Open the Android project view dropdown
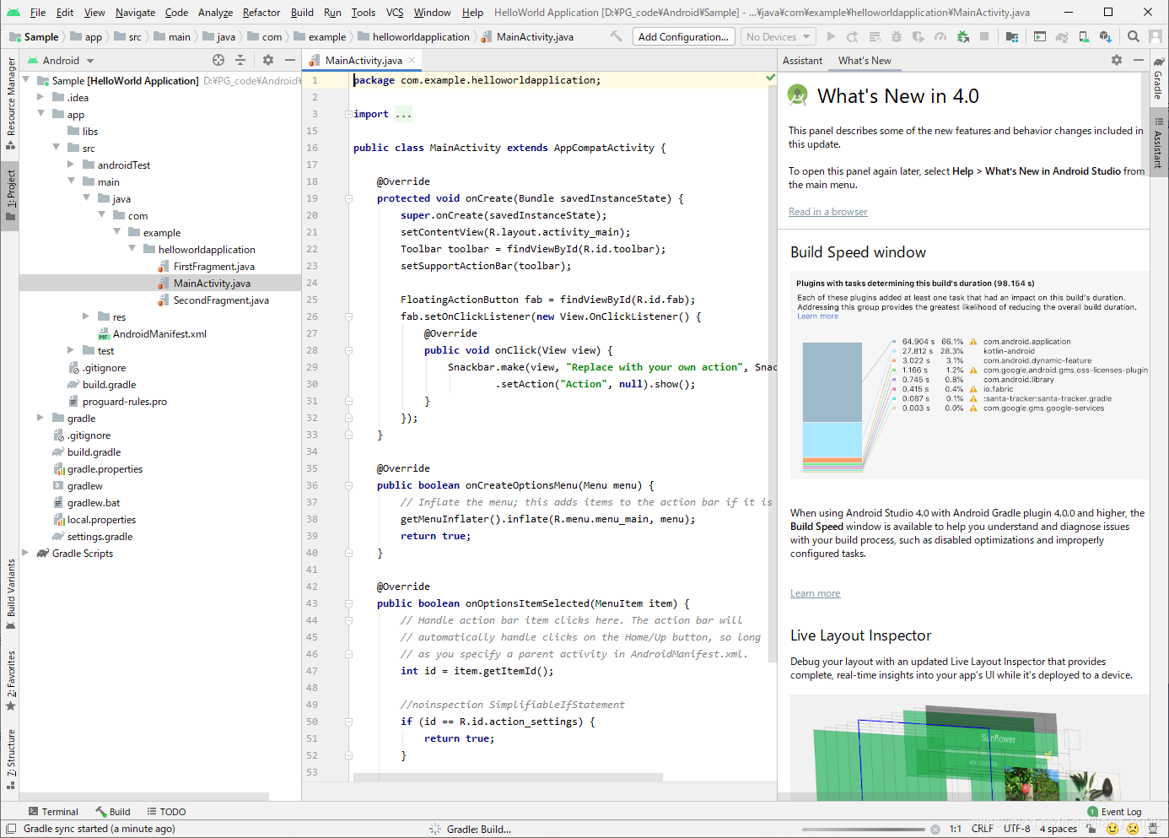This screenshot has width=1169, height=838. (61, 61)
